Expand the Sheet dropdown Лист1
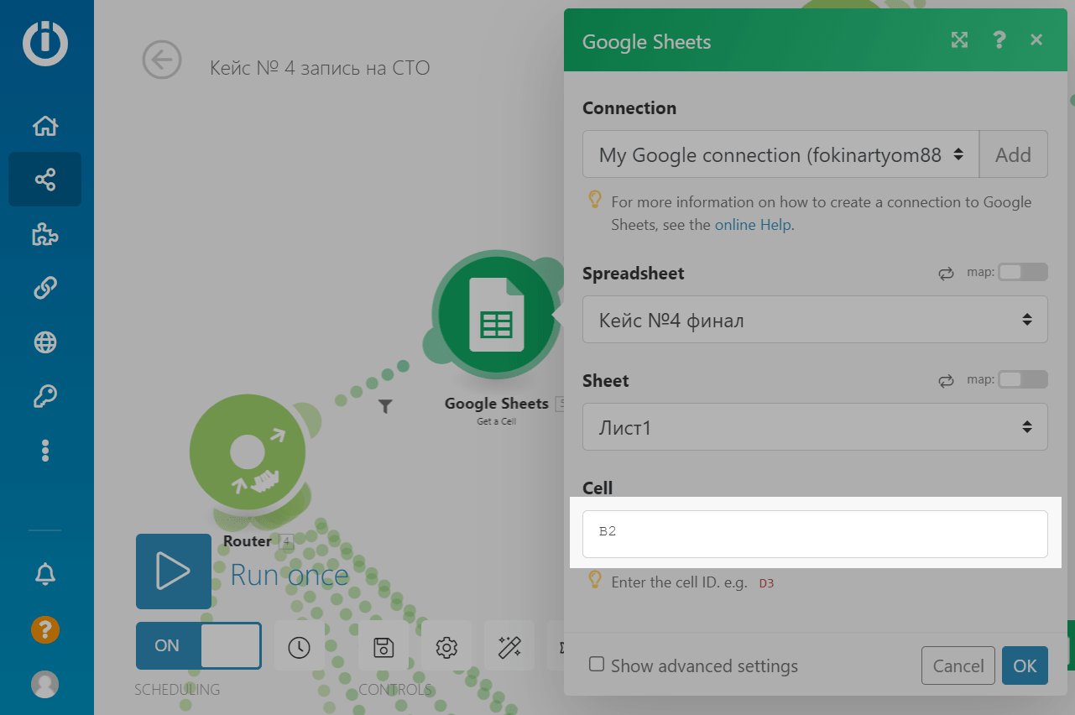Viewport: 1075px width, 715px height. [814, 427]
